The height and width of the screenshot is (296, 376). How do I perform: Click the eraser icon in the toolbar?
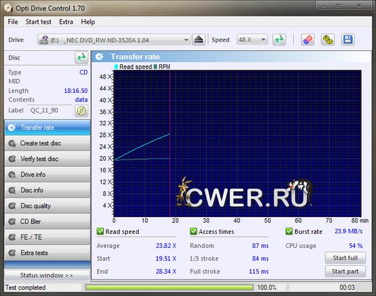point(308,40)
